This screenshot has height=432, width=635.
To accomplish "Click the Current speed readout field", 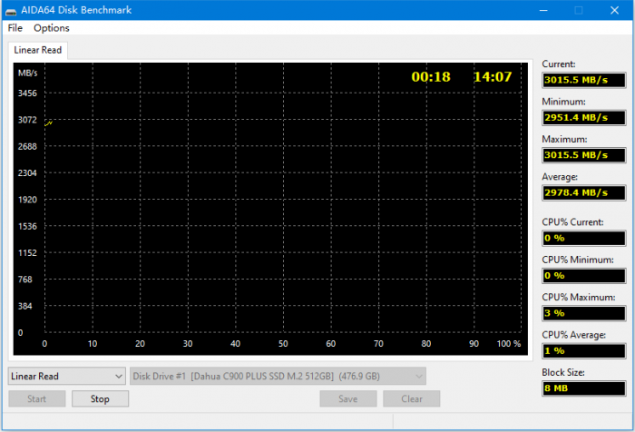I will pyautogui.click(x=583, y=80).
